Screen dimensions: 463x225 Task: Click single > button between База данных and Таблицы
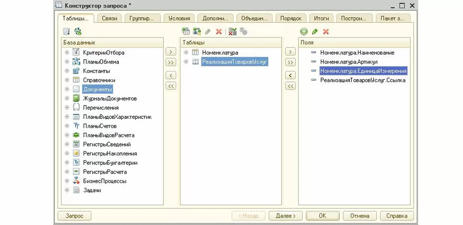click(x=171, y=52)
